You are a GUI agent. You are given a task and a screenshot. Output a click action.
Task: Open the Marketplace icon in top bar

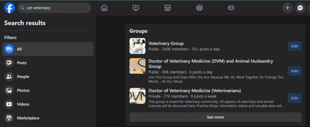coord(167,8)
